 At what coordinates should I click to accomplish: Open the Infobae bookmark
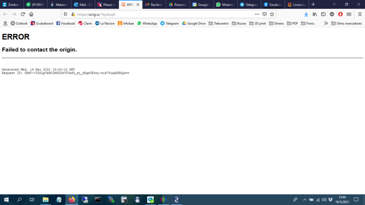125,23
